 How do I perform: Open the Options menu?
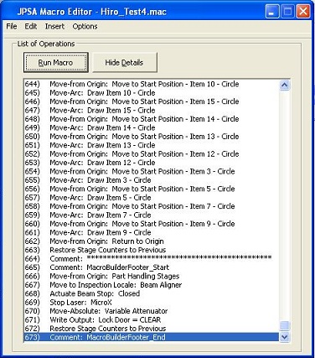[85, 26]
